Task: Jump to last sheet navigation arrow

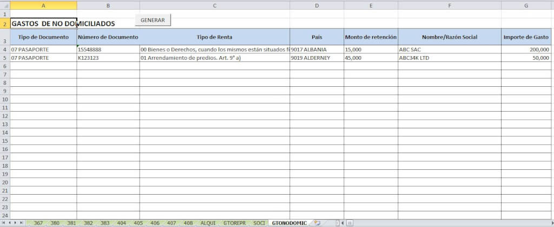Action: tap(22, 223)
